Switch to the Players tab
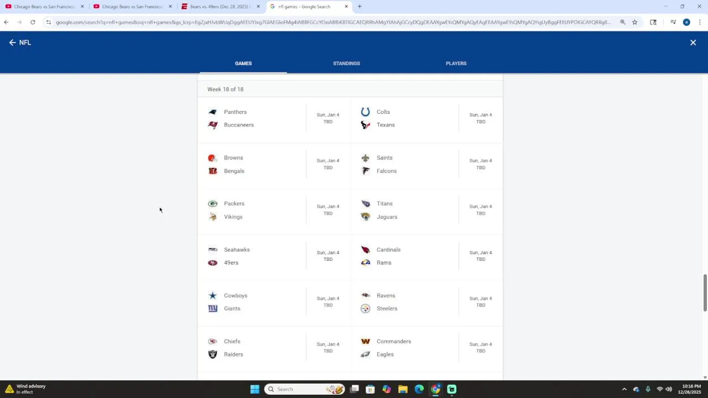Screen dimensions: 708x398 [456, 64]
